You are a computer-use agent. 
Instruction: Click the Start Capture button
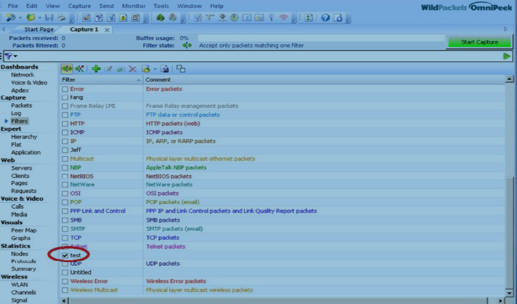[480, 42]
